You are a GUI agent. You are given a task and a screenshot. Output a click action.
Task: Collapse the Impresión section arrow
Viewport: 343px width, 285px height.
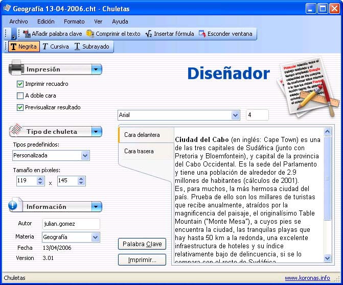96,69
